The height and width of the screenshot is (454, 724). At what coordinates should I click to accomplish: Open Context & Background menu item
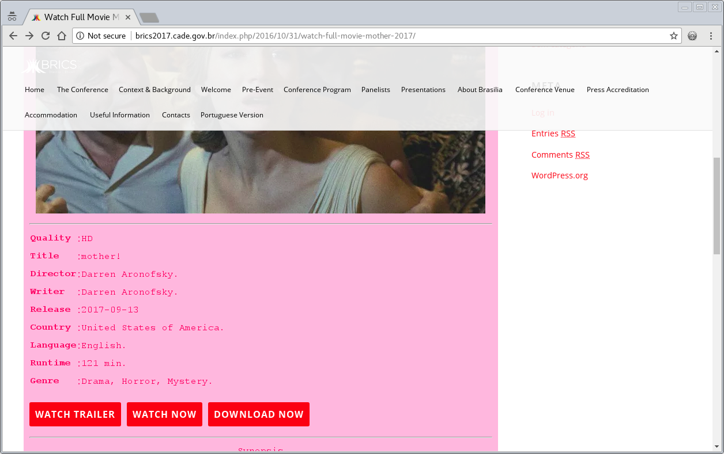(x=154, y=90)
